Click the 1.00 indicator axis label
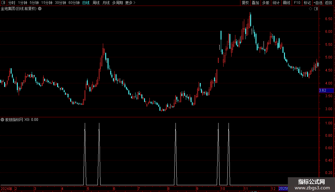 tap(328, 123)
